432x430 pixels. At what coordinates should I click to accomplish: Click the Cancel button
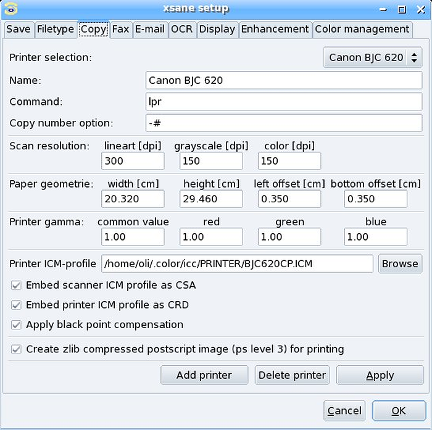tap(344, 411)
